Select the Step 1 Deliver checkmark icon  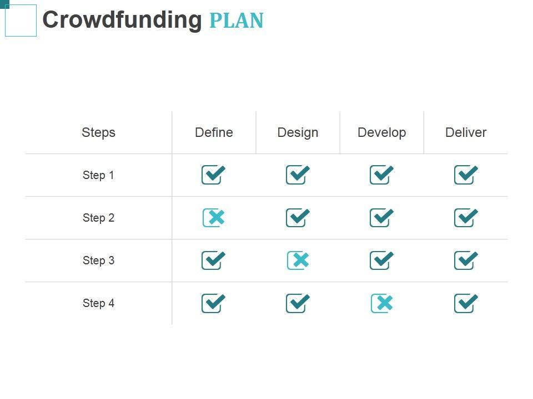(466, 175)
